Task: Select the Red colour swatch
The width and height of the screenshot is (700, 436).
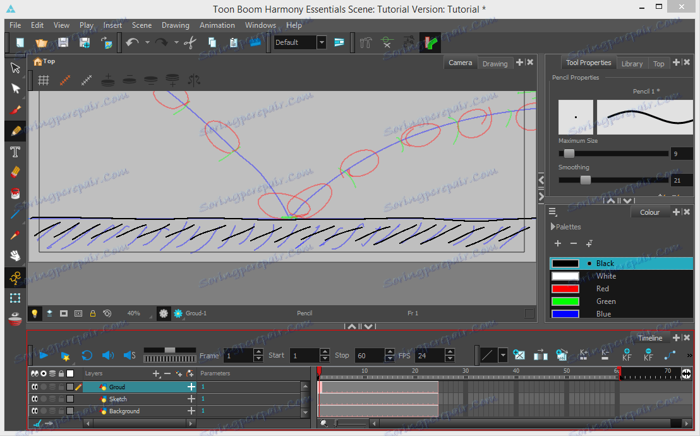Action: pos(565,289)
